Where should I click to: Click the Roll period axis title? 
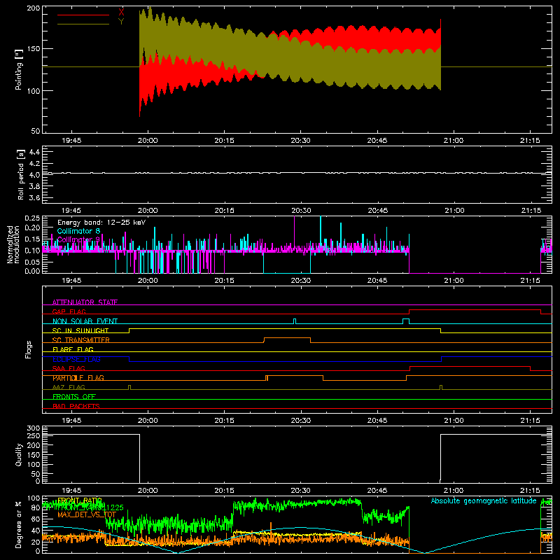pyautogui.click(x=20, y=174)
